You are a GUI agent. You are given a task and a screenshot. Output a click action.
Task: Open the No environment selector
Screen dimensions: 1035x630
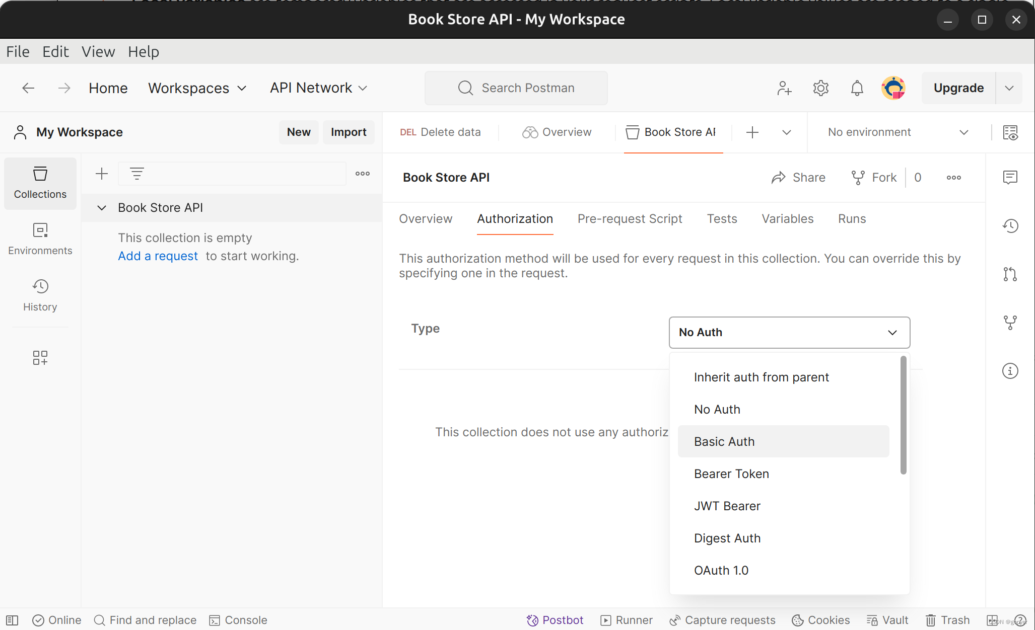coord(899,132)
